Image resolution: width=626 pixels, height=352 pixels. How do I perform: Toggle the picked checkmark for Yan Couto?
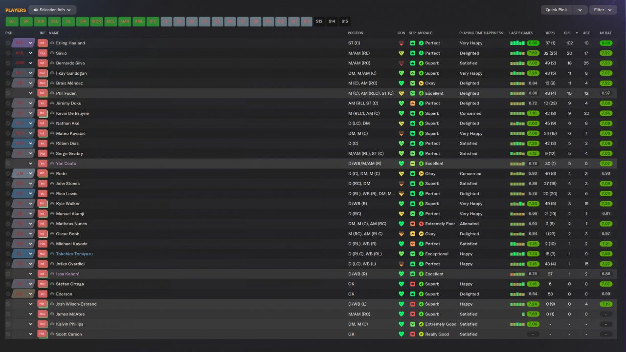point(8,164)
